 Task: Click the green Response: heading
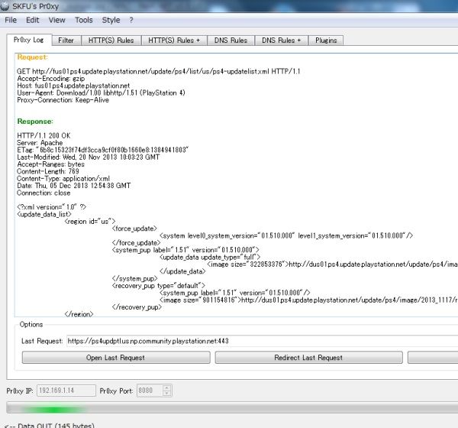(x=35, y=122)
